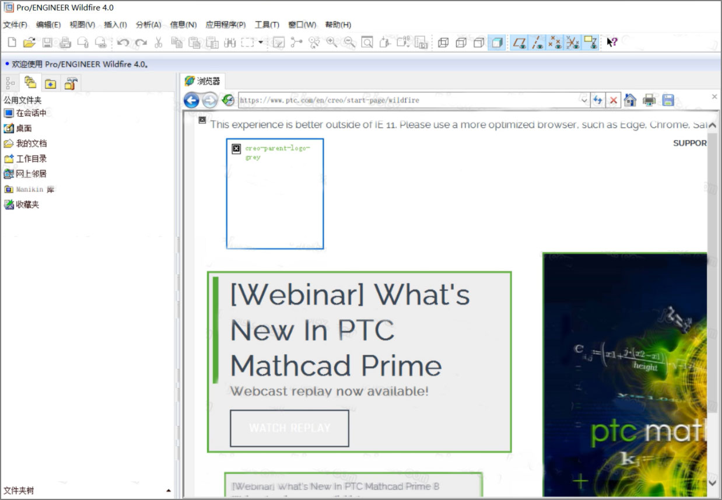Image resolution: width=722 pixels, height=500 pixels.
Task: Toggle datum points display icon
Action: pyautogui.click(x=555, y=43)
